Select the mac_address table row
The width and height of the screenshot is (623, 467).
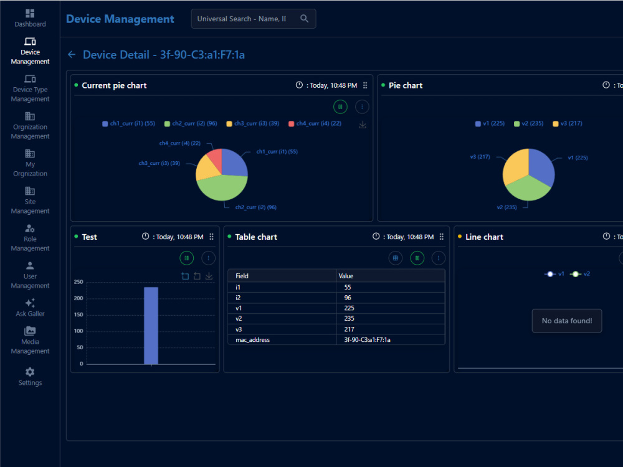tap(336, 340)
